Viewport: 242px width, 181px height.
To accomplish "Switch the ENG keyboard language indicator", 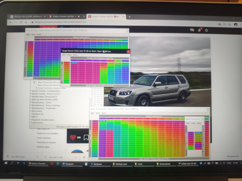I will [229, 163].
